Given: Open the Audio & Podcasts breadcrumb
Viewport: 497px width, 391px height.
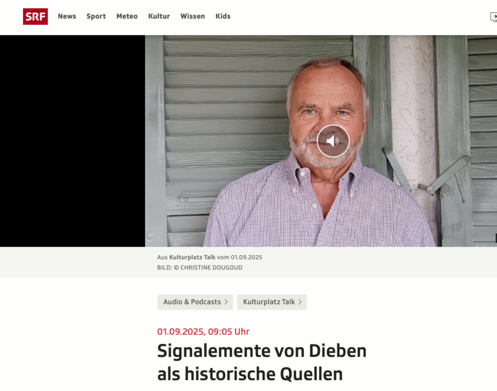Looking at the screenshot, I should click(x=195, y=302).
